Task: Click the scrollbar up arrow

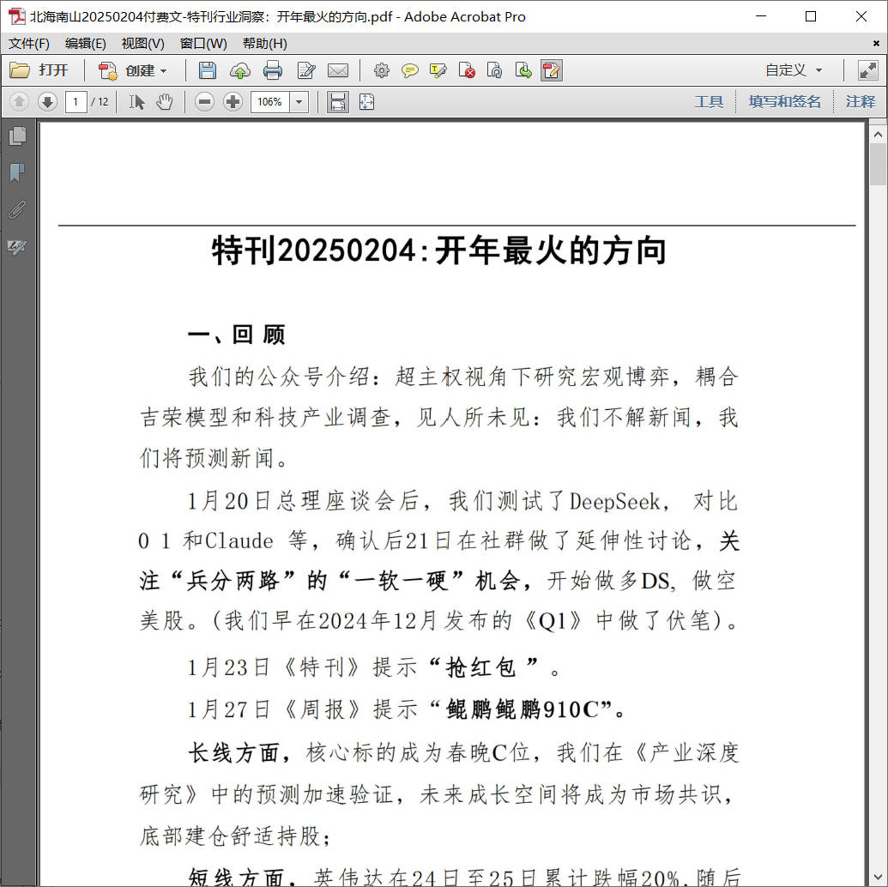Action: coord(878,134)
